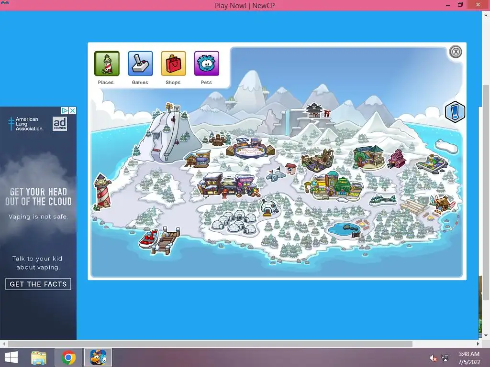Go to the Lighthouse on the map
The image size is (490, 367).
[x=102, y=191]
